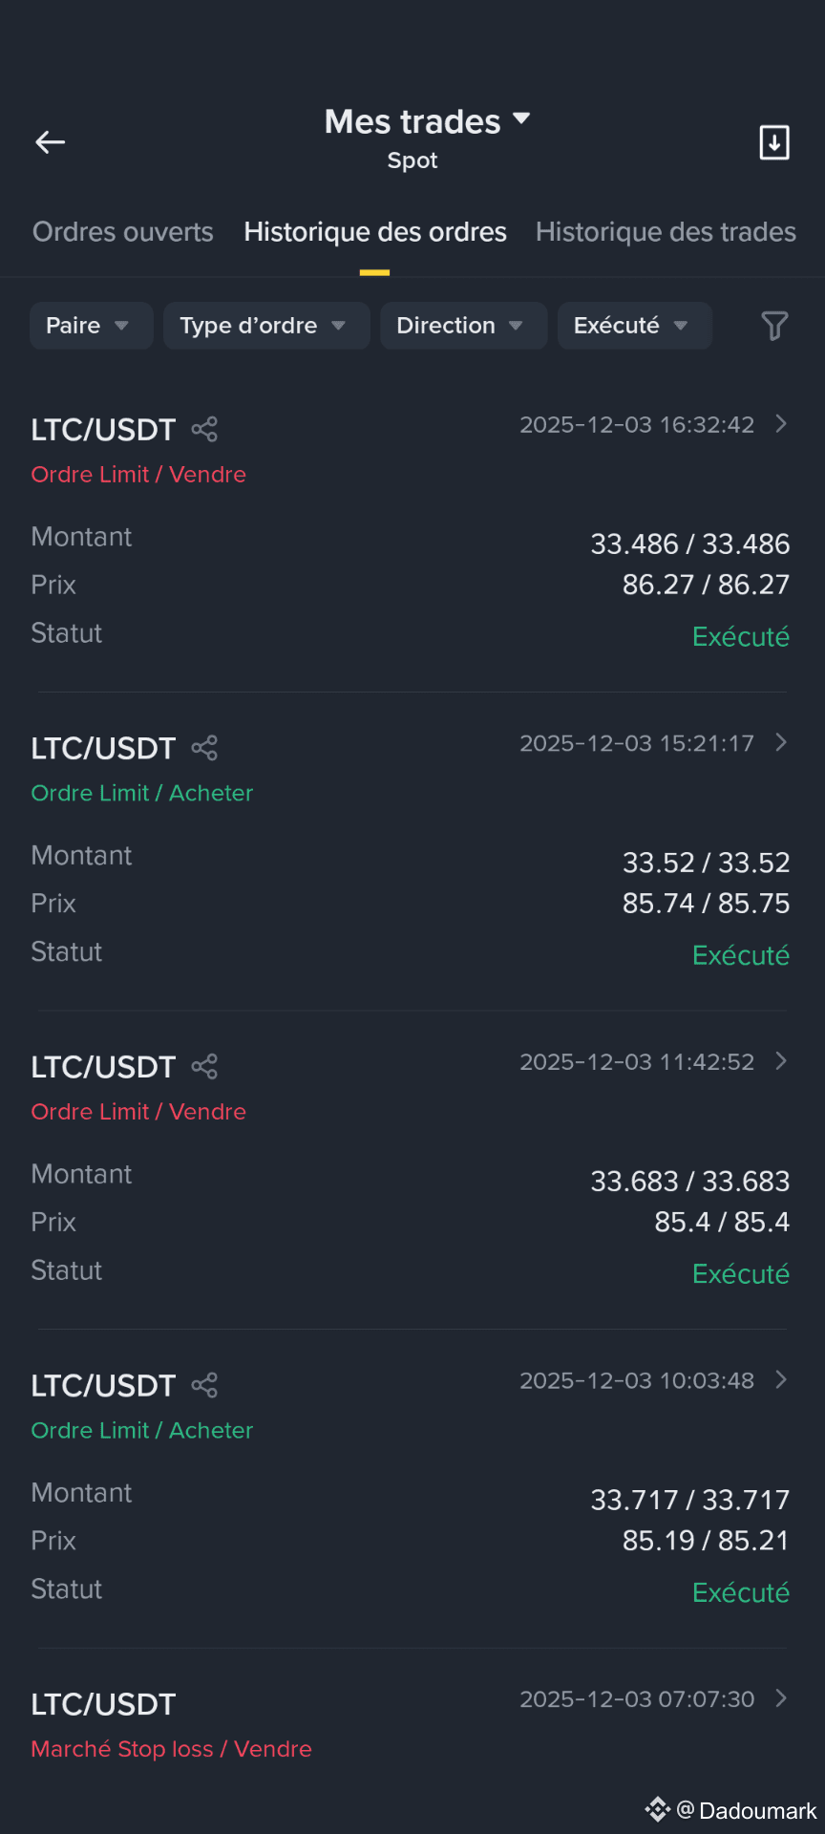This screenshot has height=1834, width=825.
Task: Open the Type d'ordre dropdown
Action: tap(266, 326)
